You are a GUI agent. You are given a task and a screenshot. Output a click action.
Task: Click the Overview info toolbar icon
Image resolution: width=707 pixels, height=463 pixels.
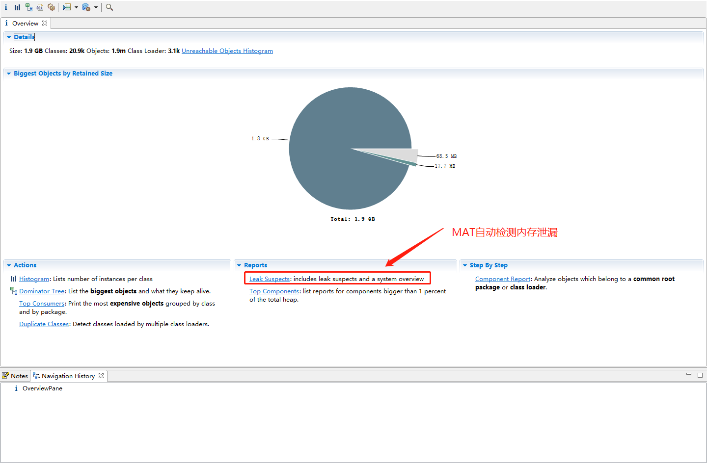[x=6, y=7]
